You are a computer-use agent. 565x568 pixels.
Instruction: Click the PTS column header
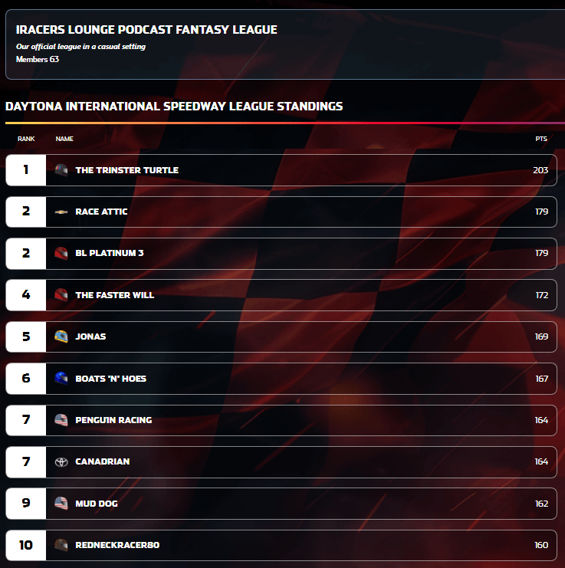(541, 139)
